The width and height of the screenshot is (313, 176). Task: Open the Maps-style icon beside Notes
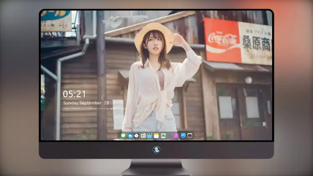[163, 136]
